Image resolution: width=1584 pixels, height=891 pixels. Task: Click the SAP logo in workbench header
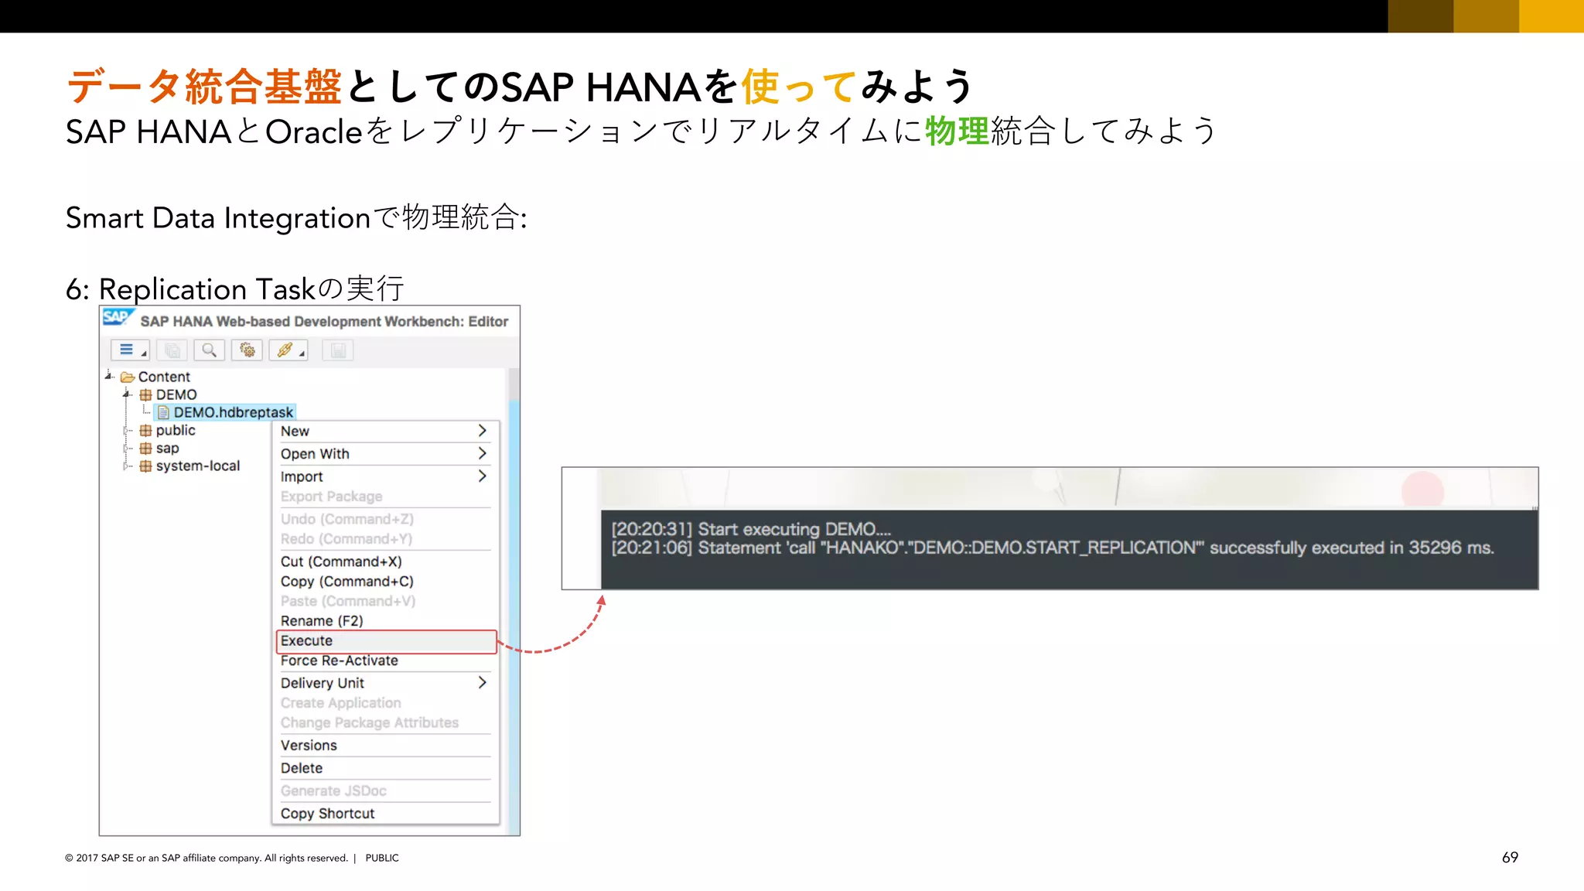pyautogui.click(x=118, y=318)
